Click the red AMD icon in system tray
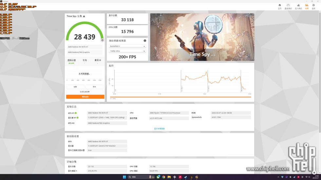This screenshot has height=180, width=321. click(x=298, y=177)
